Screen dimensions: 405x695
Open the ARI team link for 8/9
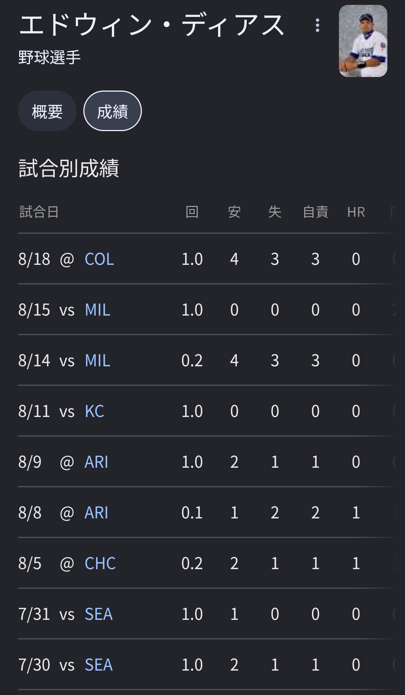point(96,462)
